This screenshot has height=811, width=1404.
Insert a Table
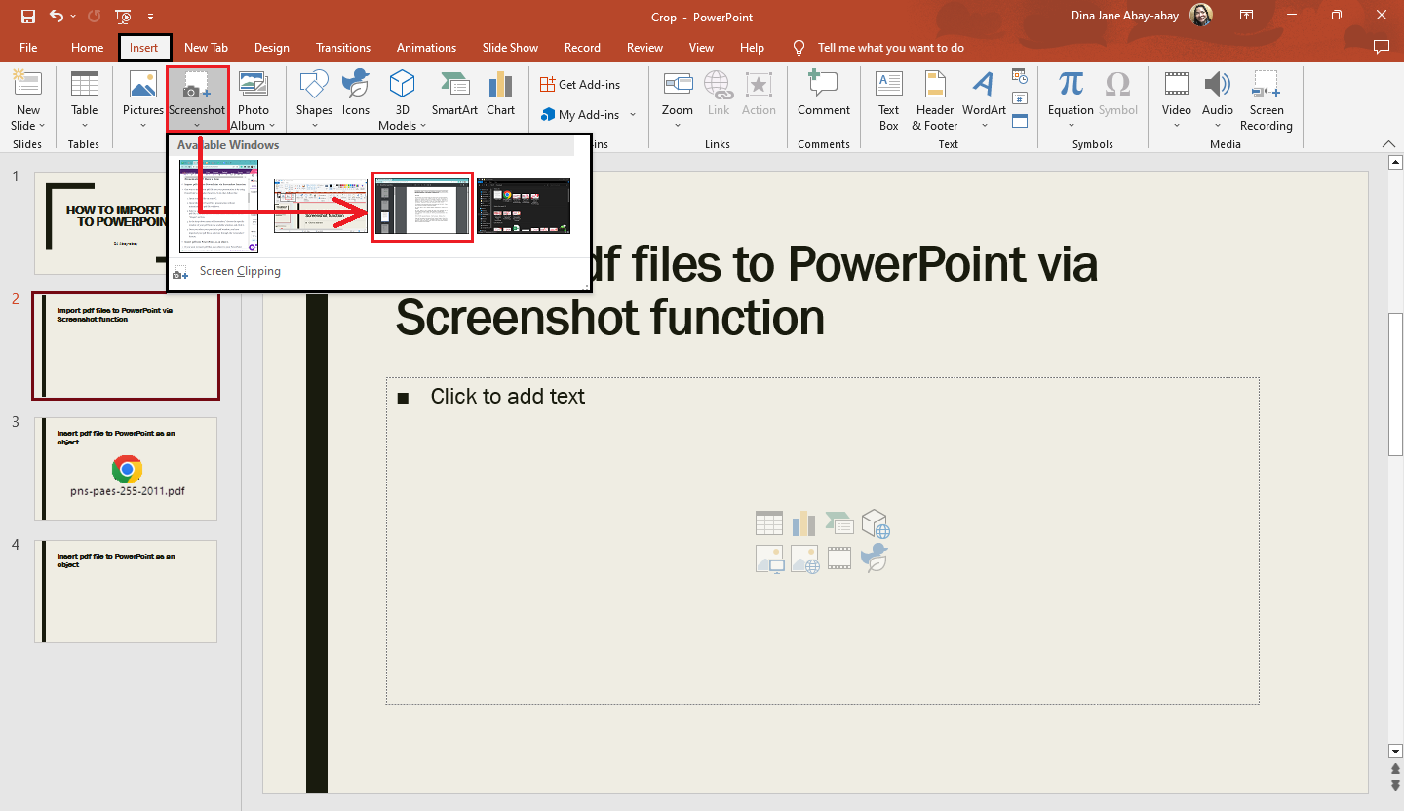pyautogui.click(x=84, y=97)
